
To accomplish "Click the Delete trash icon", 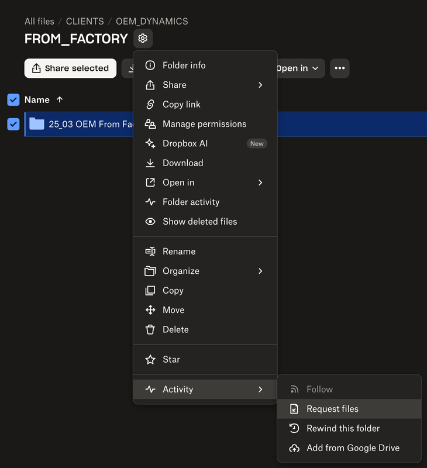I will pyautogui.click(x=150, y=329).
